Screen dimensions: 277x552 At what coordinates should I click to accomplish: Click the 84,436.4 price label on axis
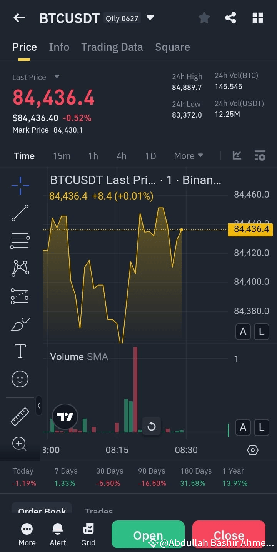click(250, 229)
